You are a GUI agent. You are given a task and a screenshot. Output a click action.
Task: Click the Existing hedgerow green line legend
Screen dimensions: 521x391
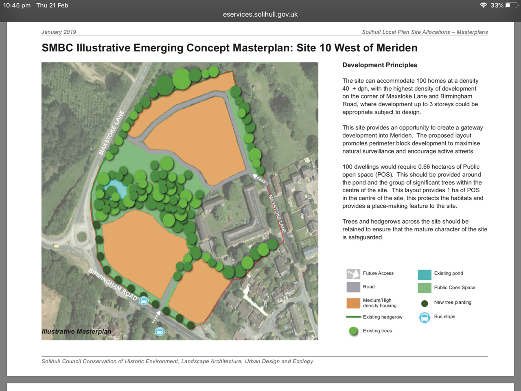coord(353,317)
